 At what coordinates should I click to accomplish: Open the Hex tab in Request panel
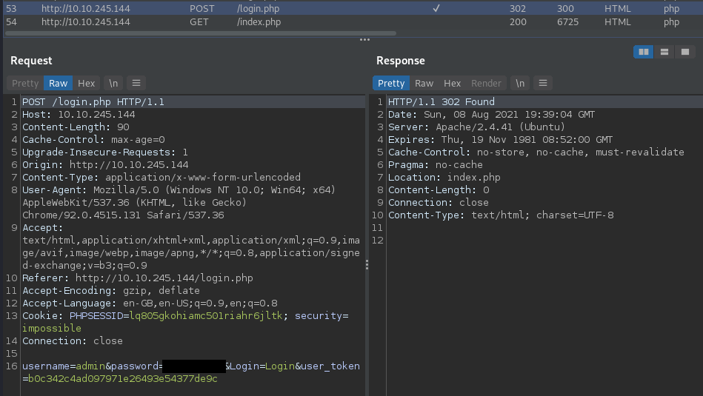click(x=87, y=84)
